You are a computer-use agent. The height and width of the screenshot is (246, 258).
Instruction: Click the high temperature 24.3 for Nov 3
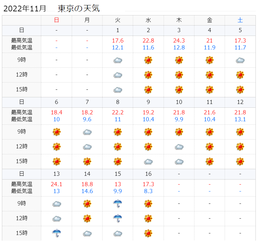coord(179,41)
